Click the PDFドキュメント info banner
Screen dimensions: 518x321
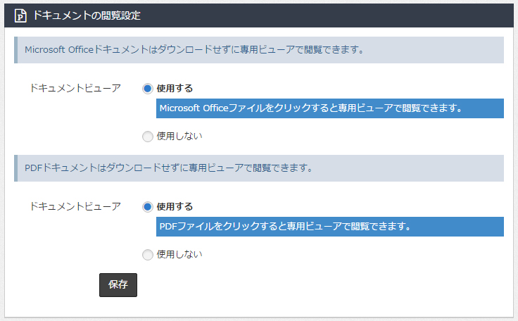(x=259, y=168)
